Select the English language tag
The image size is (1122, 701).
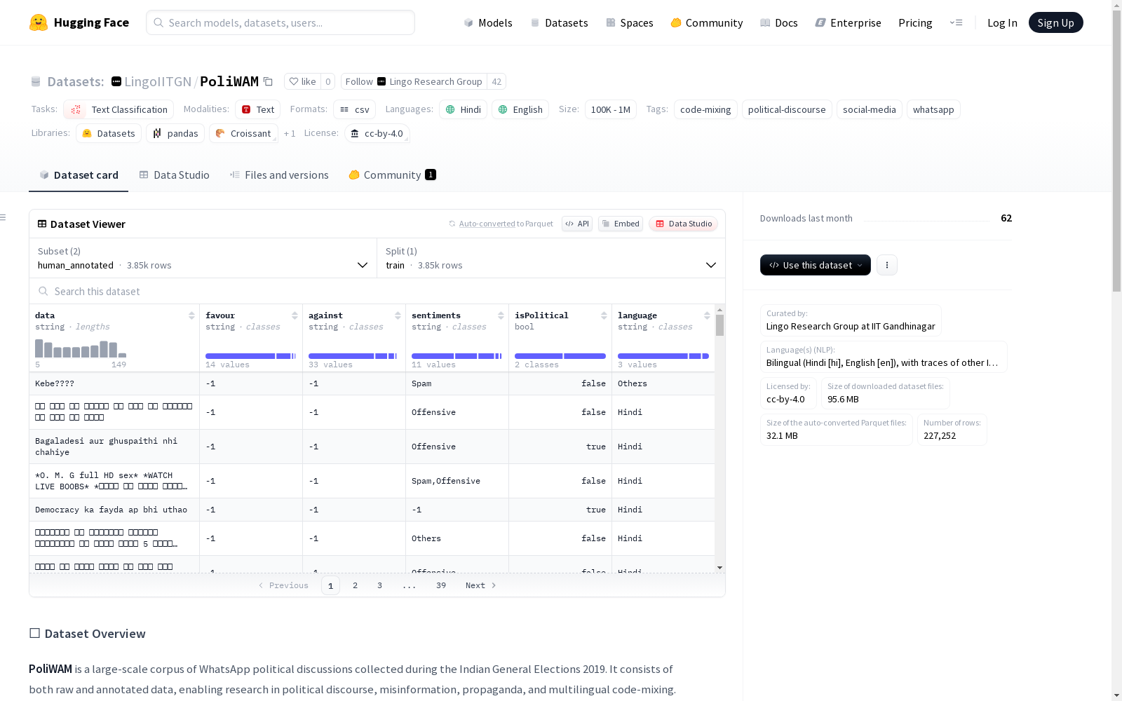point(520,109)
